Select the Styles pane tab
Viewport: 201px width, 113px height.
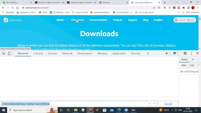pos(184,59)
